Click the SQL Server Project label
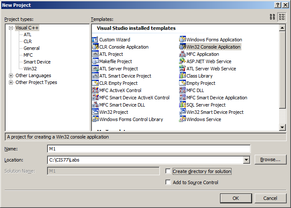This screenshot has width=291, height=208. pos(206,105)
